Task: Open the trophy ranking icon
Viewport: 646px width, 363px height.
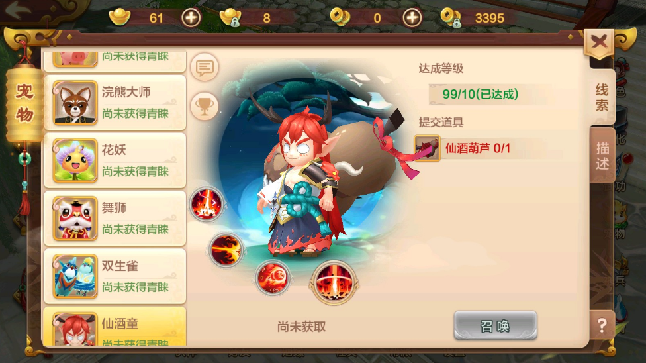Action: click(x=205, y=107)
